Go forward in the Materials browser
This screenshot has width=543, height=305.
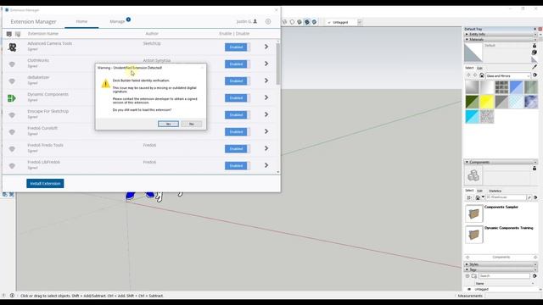[x=475, y=75]
